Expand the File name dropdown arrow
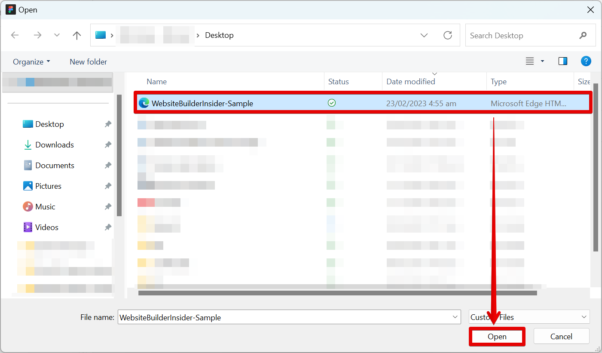The width and height of the screenshot is (602, 353). 455,317
